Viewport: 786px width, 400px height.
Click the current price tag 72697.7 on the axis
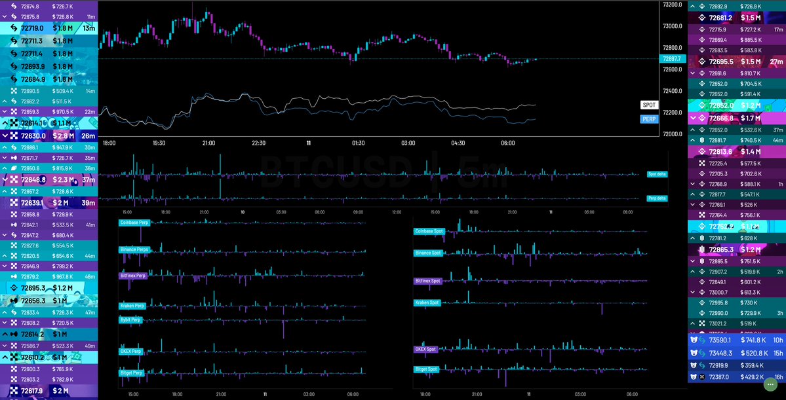point(673,58)
